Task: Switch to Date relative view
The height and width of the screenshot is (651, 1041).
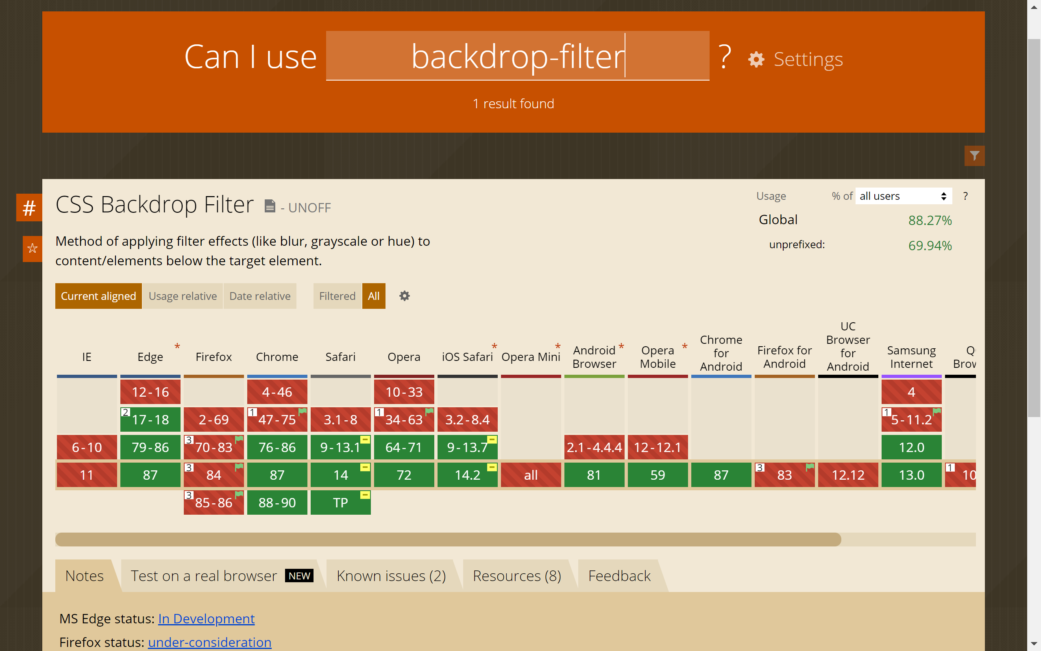Action: coord(260,296)
